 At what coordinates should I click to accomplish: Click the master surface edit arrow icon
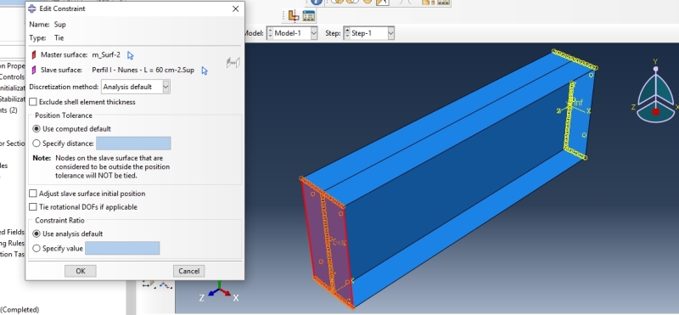(131, 55)
